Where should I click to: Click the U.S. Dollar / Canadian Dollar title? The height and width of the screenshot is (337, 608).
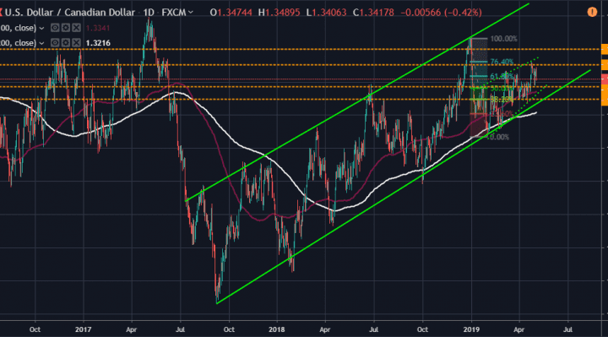(70, 13)
